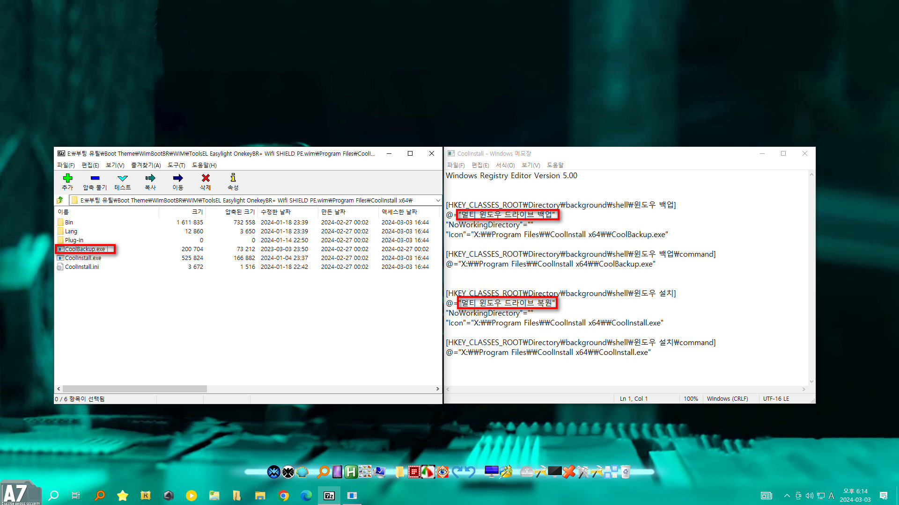Click the Notepad vertical scrollbar down arrow
This screenshot has width=899, height=505.
pos(811,382)
